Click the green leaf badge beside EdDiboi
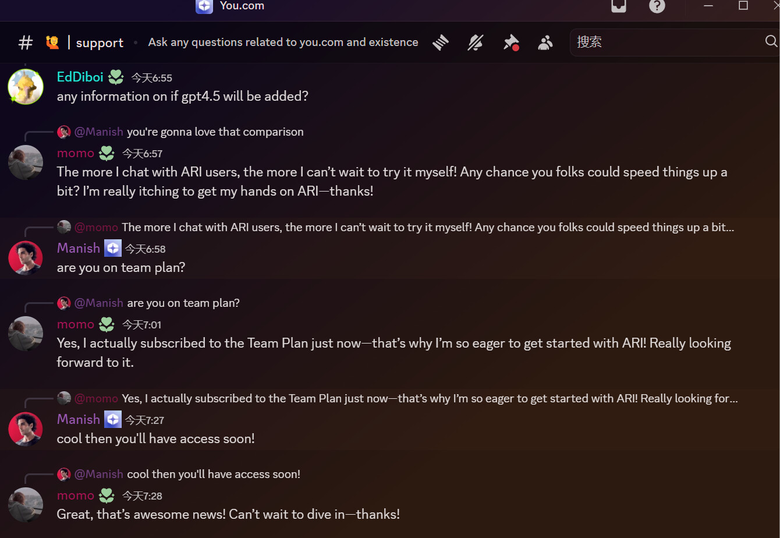Viewport: 780px width, 538px height. coord(116,77)
